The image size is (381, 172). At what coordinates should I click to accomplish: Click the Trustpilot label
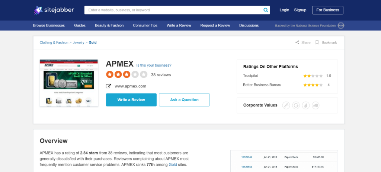[x=250, y=76]
